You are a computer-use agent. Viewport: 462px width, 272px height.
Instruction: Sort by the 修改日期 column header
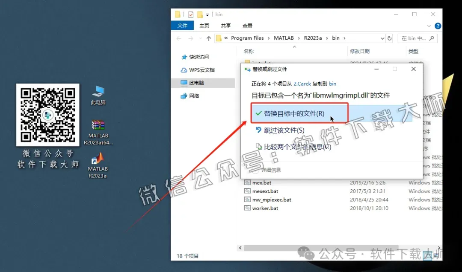[360, 52]
